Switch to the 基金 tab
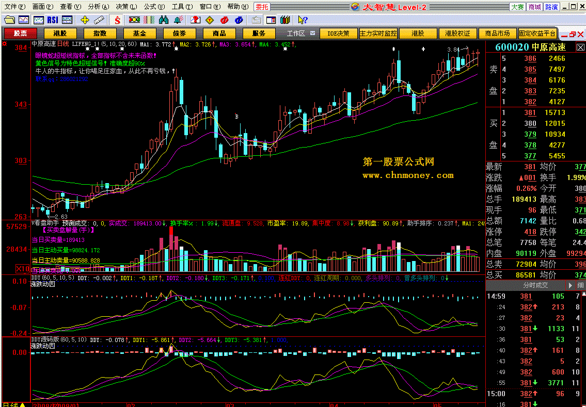 (140, 33)
